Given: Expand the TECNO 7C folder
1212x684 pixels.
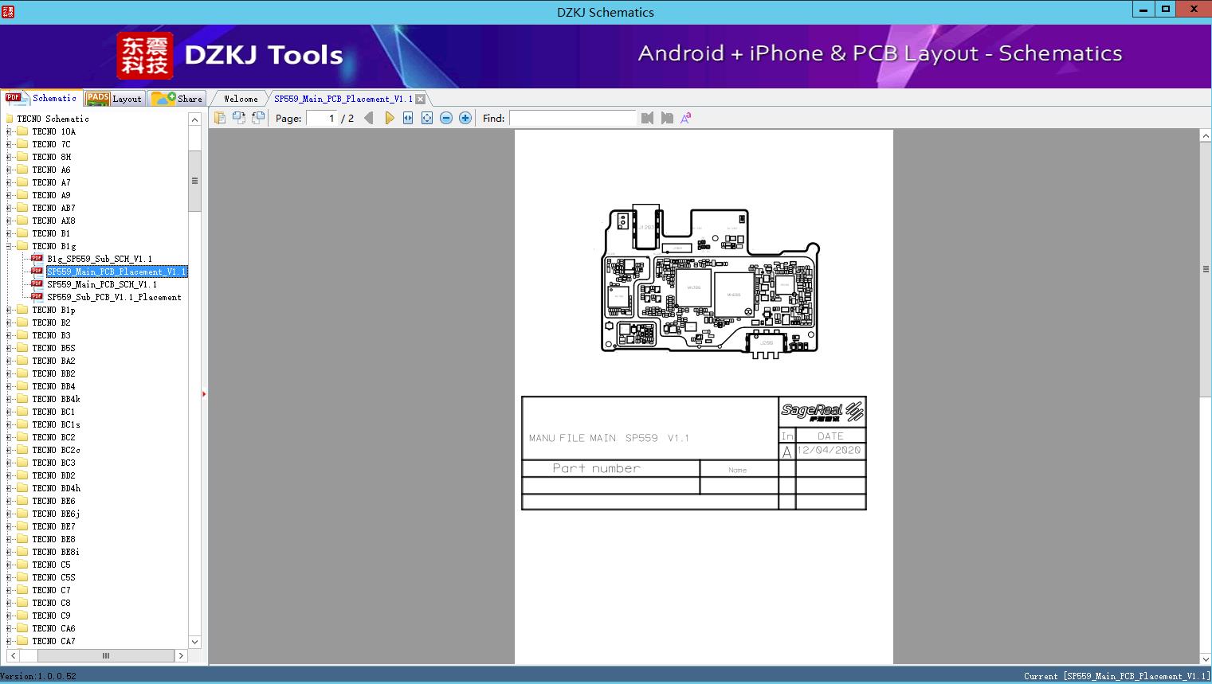Looking at the screenshot, I should [x=9, y=144].
